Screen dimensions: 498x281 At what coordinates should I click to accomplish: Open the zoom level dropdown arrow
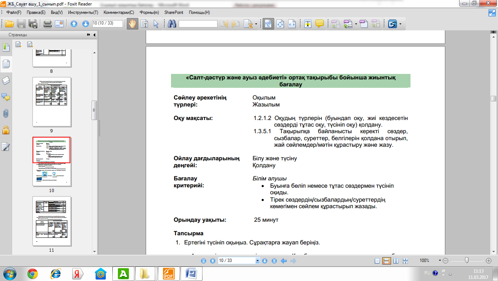click(440, 261)
